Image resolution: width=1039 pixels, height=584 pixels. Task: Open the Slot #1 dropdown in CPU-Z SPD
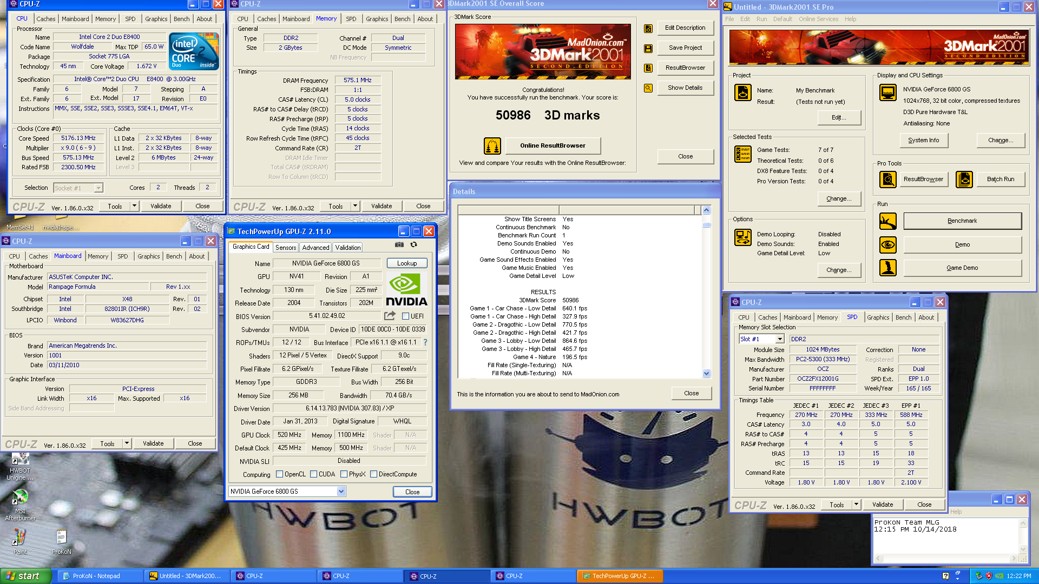[780, 339]
